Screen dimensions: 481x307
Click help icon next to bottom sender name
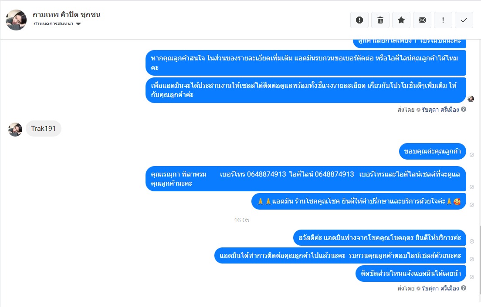tap(464, 288)
